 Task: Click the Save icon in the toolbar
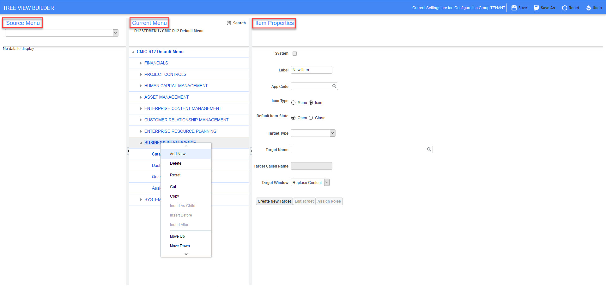coord(514,8)
